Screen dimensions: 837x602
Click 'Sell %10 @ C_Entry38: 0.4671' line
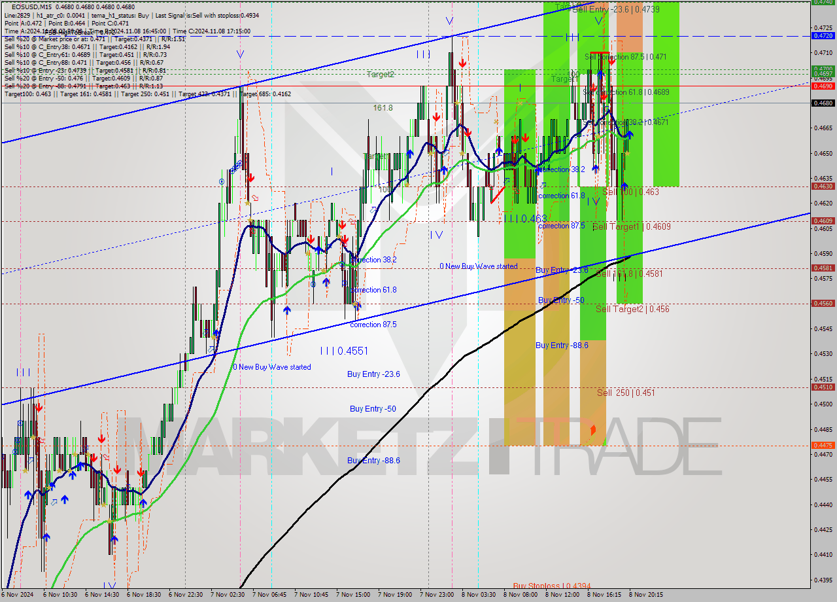pos(87,46)
